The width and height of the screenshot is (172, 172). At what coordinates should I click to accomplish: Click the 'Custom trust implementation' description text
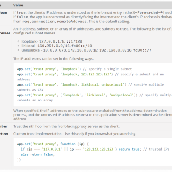click(x=75, y=134)
